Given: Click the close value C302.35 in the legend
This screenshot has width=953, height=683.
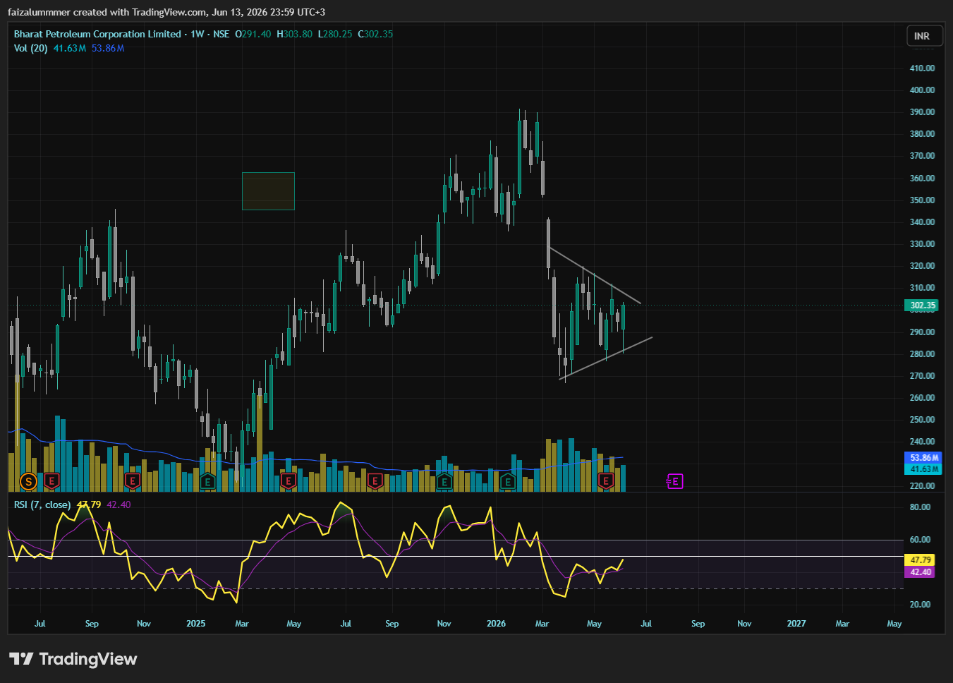Looking at the screenshot, I should [x=375, y=34].
